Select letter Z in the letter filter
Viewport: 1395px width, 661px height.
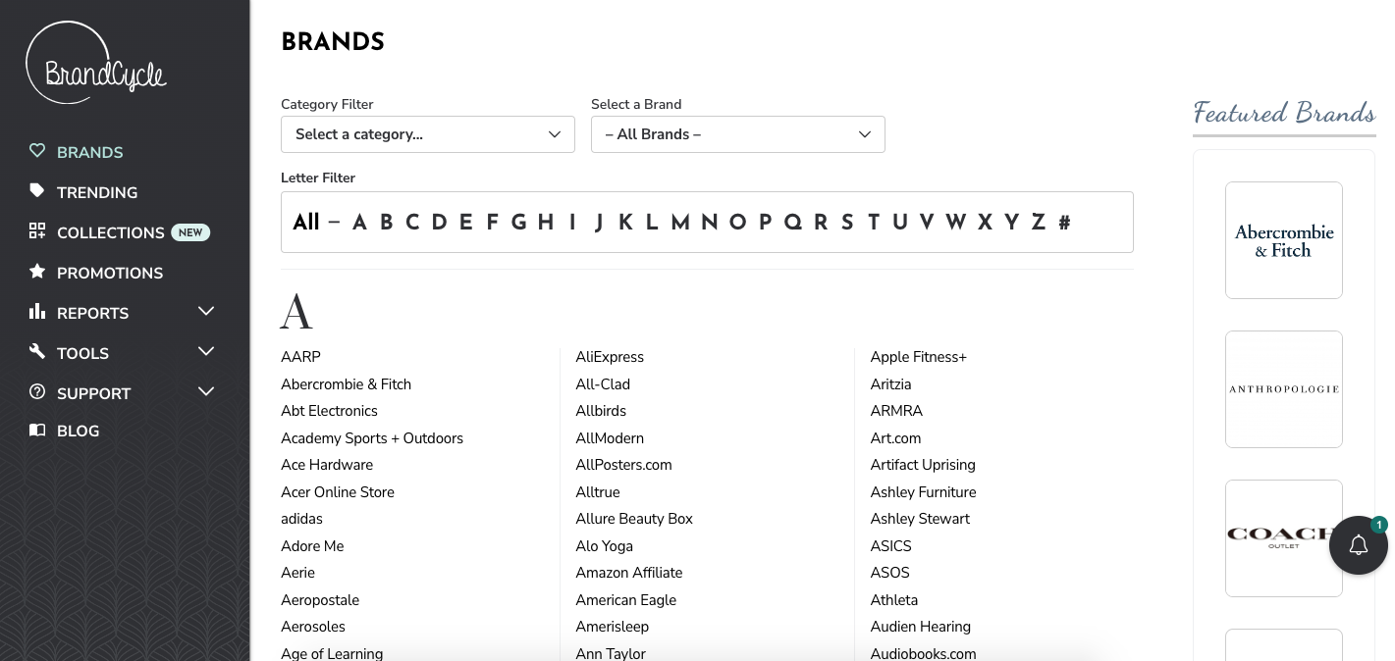(1038, 223)
